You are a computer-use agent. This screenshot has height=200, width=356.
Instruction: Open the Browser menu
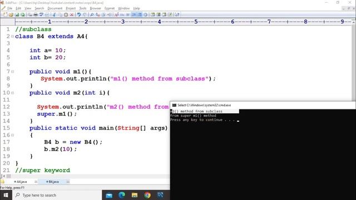(x=95, y=8)
